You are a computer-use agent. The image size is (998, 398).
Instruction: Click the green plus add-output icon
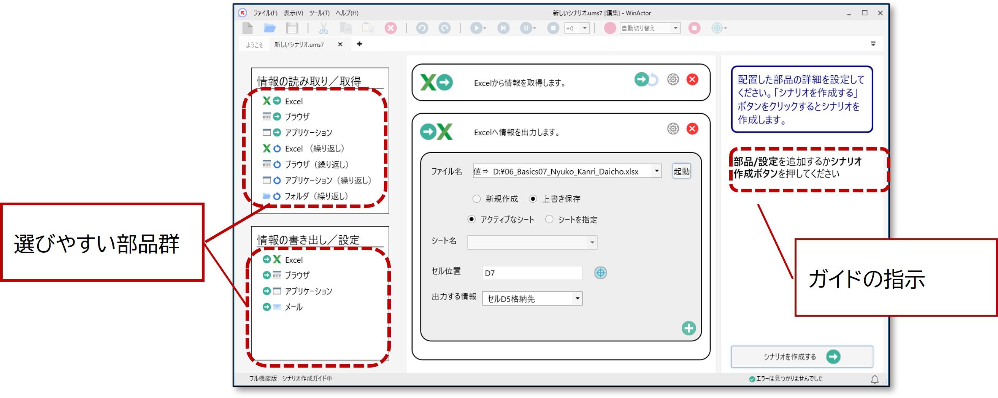(x=689, y=328)
